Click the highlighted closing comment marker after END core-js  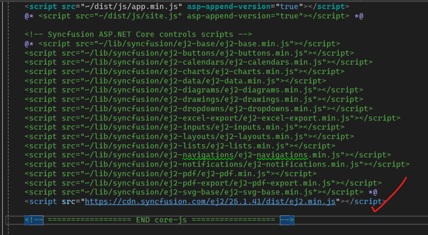click(x=287, y=220)
